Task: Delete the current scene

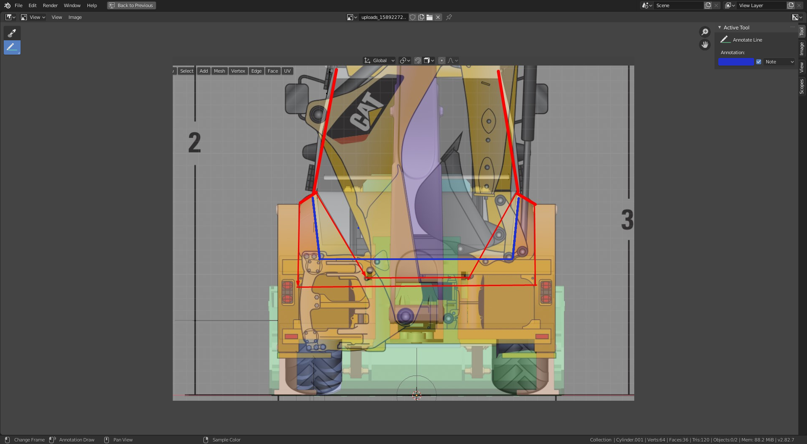Action: (716, 5)
